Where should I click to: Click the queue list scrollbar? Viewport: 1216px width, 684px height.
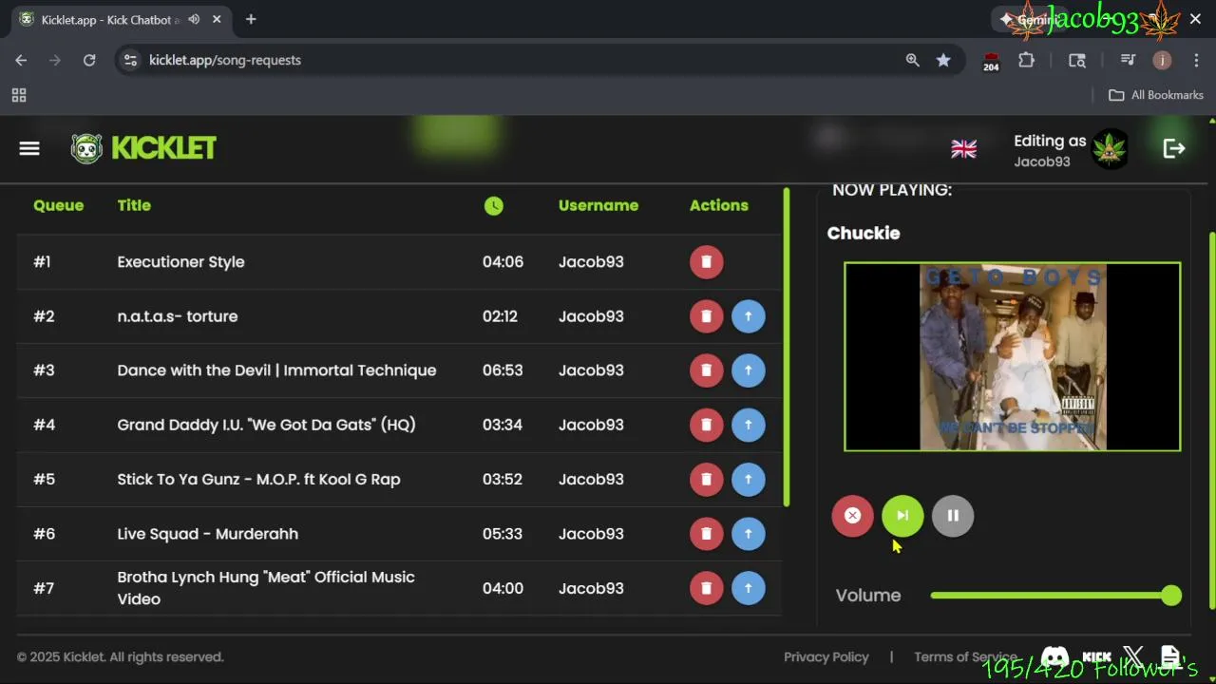(787, 348)
